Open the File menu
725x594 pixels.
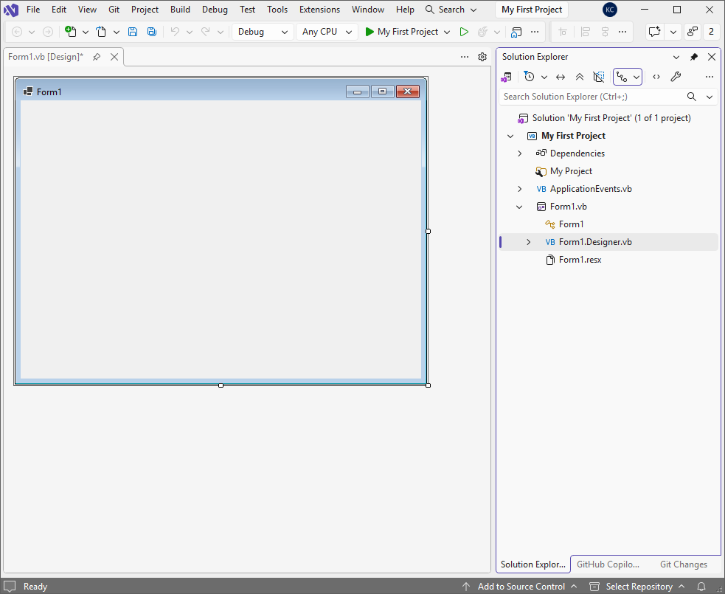pos(33,10)
